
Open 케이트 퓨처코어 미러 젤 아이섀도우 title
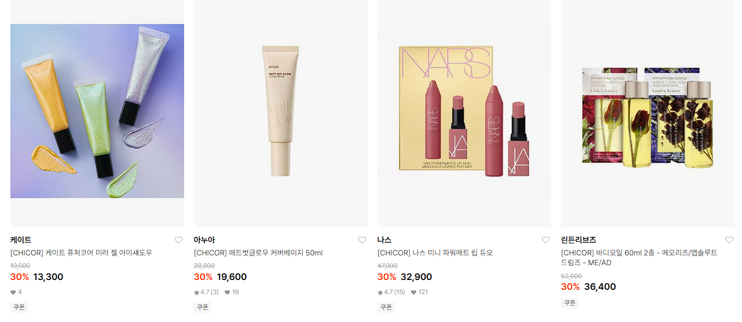(81, 253)
